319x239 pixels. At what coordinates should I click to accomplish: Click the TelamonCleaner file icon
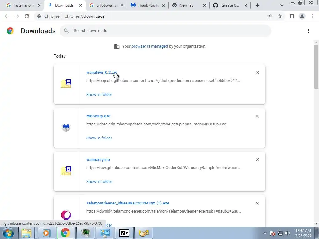(x=66, y=215)
